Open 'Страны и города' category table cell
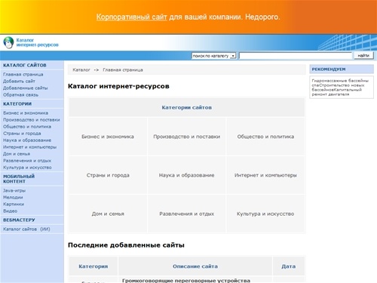 click(108, 175)
